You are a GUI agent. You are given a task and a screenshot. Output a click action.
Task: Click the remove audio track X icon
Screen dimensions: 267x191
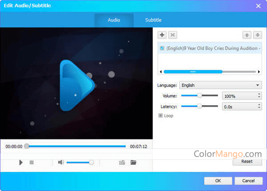173,35
